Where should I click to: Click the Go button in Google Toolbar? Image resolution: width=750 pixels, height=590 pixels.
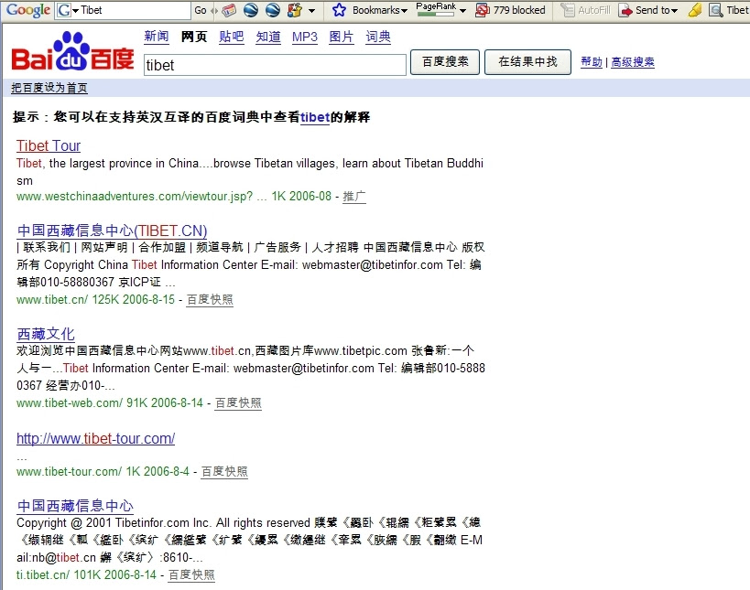tap(201, 10)
